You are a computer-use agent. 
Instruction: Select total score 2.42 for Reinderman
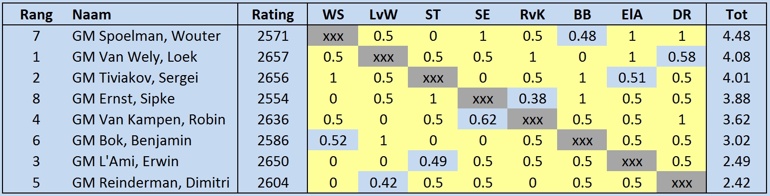pyautogui.click(x=736, y=183)
